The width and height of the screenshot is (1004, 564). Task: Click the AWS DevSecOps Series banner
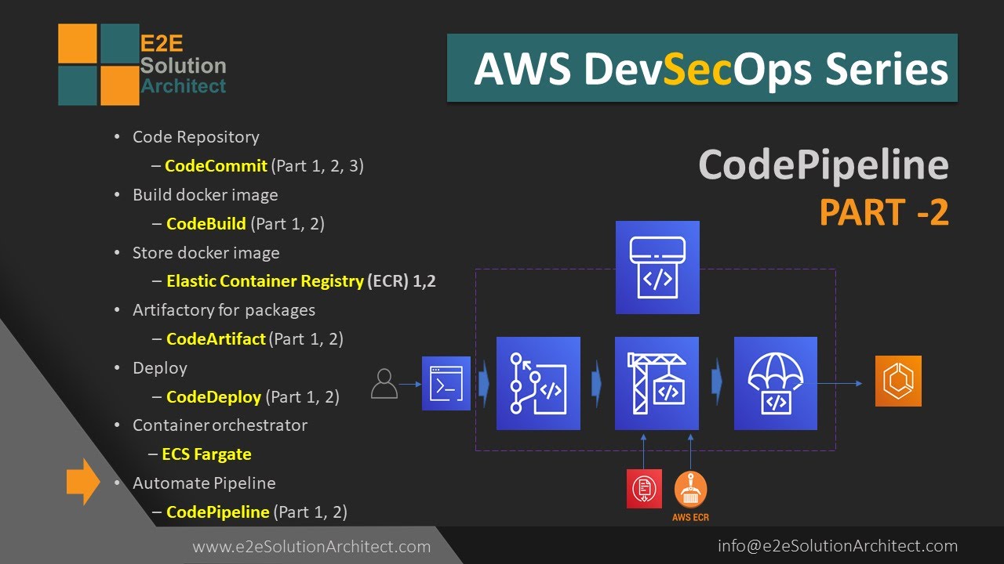(702, 68)
